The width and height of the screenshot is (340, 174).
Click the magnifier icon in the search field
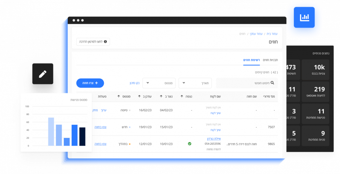[272, 83]
